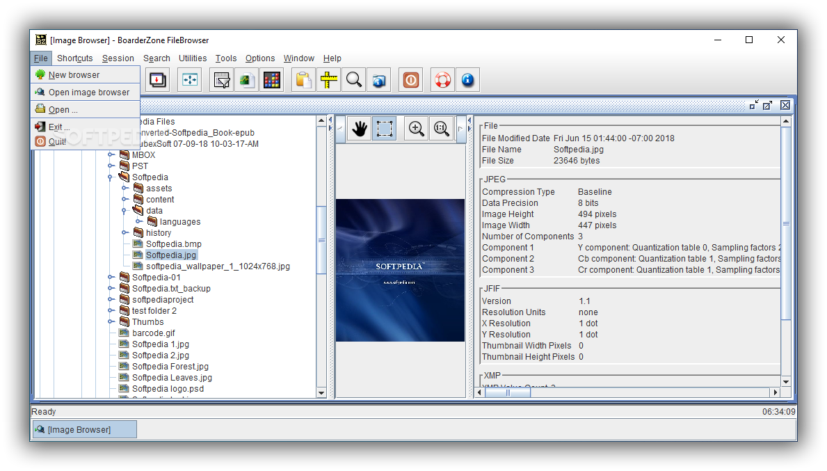Open the Utilities menu
The height and width of the screenshot is (471, 827).
pos(193,58)
